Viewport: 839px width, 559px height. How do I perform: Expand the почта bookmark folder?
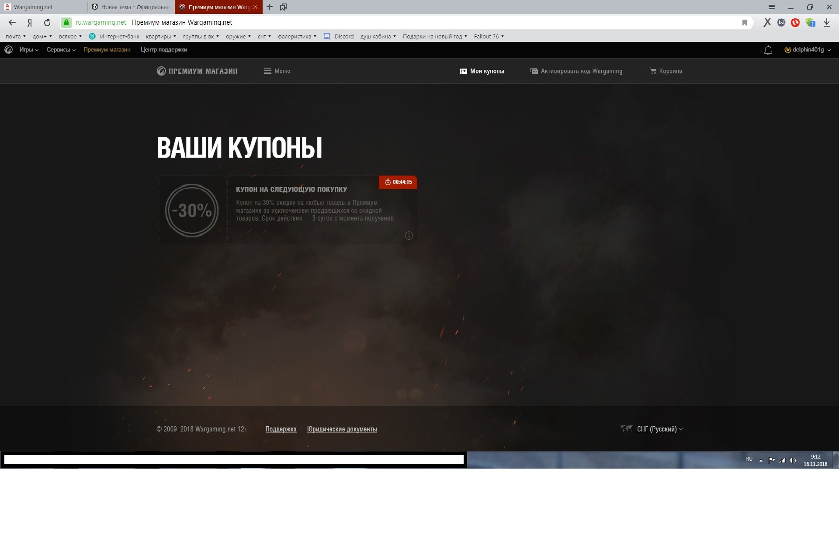(x=16, y=36)
